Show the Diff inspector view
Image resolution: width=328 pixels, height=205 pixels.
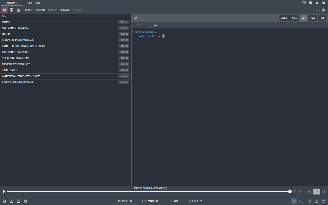coord(303,18)
